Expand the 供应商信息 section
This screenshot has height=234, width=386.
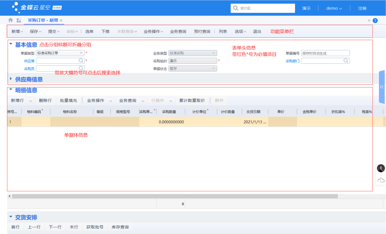11,79
